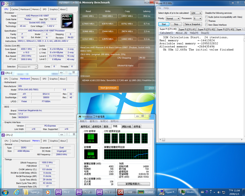Click the Take a Snapshot button

click(x=192, y=24)
